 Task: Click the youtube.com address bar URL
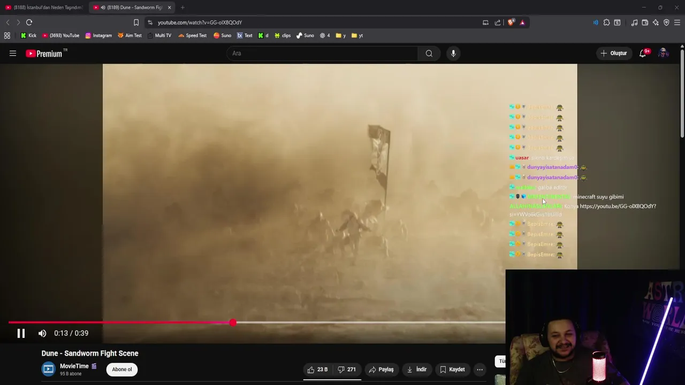coord(200,22)
